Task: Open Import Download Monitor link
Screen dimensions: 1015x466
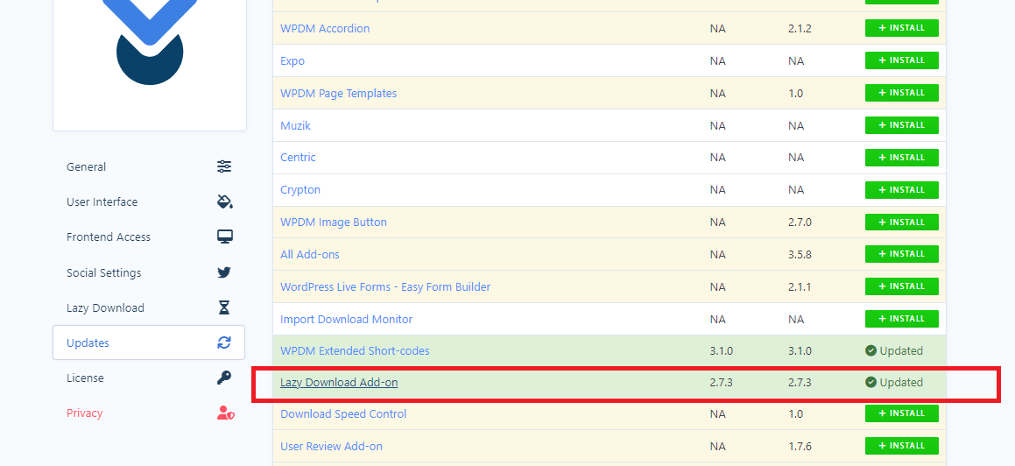Action: click(x=346, y=319)
